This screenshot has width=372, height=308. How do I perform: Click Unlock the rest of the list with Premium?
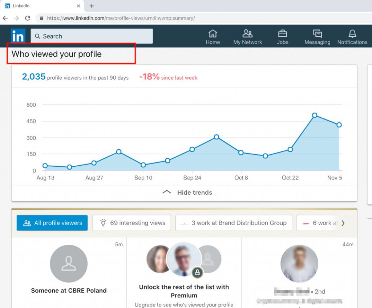pyautogui.click(x=184, y=291)
